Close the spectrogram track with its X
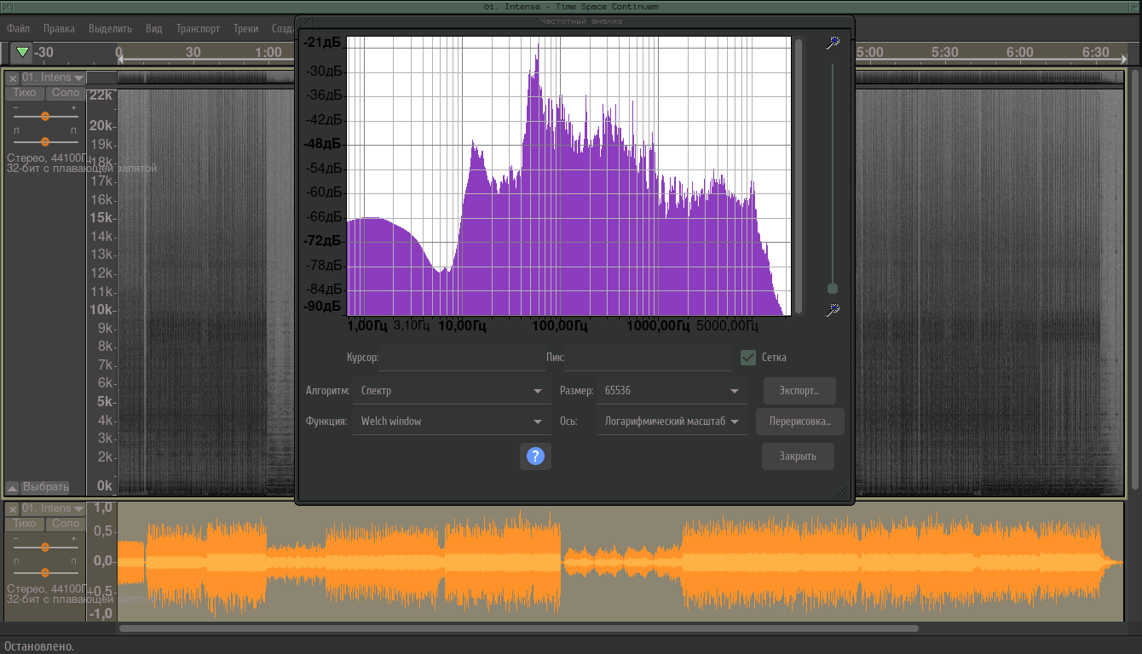 13,77
